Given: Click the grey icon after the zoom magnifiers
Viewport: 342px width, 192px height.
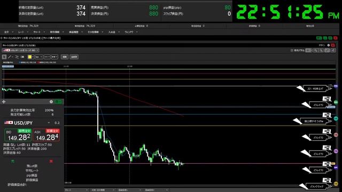Looking at the screenshot, I should tap(327, 50).
